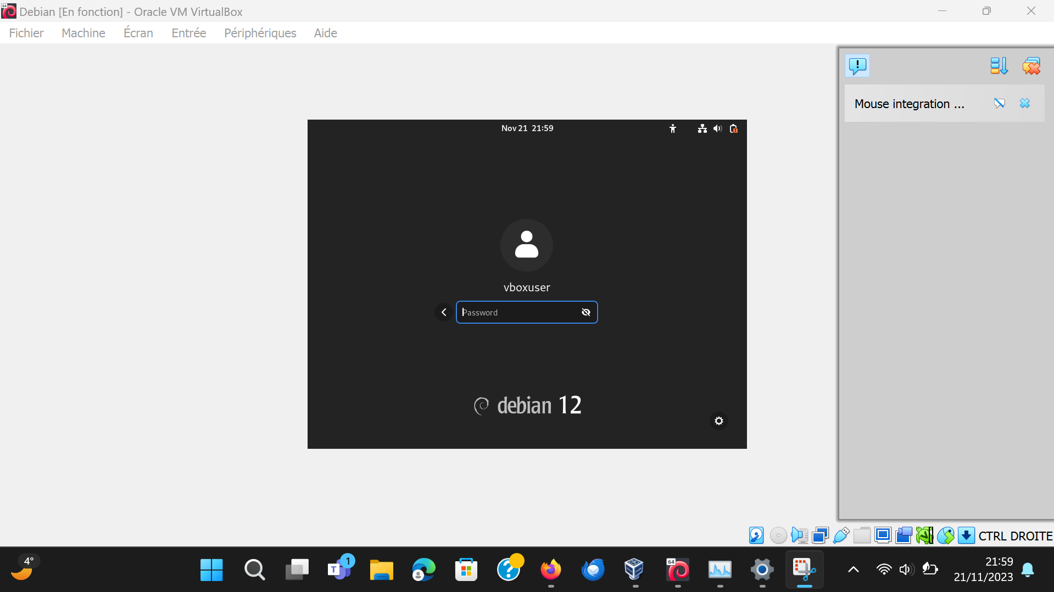Switch to VirtualBox Manager on the taskbar
Image resolution: width=1054 pixels, height=592 pixels.
tap(634, 570)
